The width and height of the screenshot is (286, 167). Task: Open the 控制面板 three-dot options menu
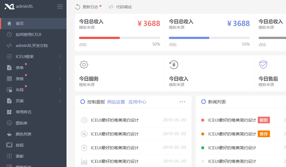click(182, 102)
